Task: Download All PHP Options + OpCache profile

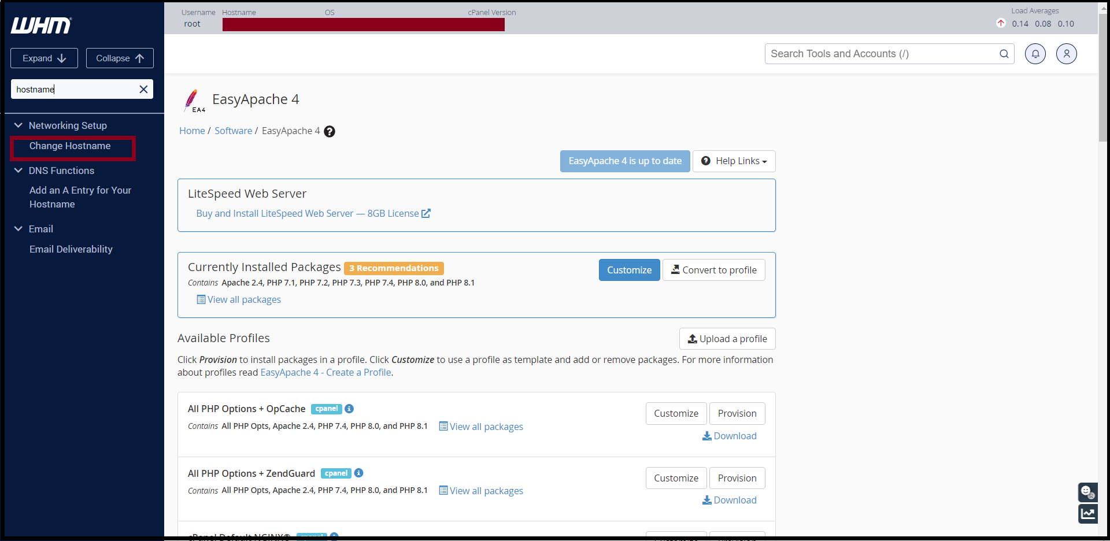Action: [x=730, y=436]
